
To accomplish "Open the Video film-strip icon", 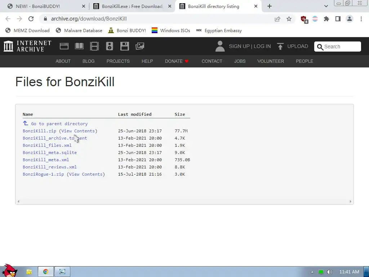I will point(94,46).
